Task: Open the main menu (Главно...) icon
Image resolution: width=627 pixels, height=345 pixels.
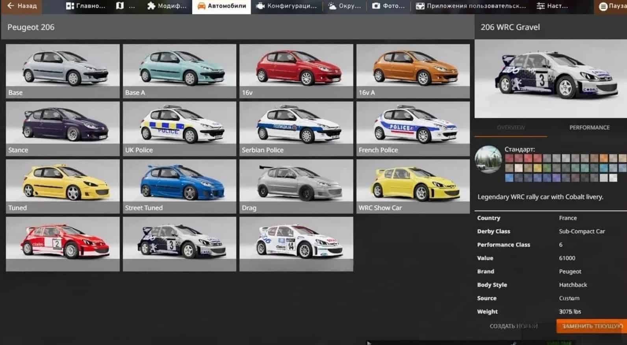Action: click(70, 6)
